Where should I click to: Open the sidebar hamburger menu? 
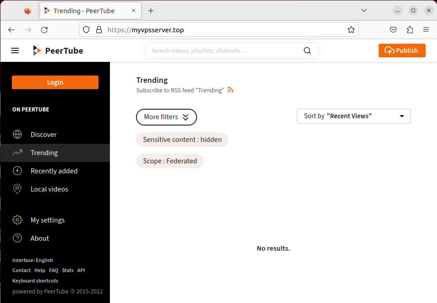pyautogui.click(x=15, y=50)
